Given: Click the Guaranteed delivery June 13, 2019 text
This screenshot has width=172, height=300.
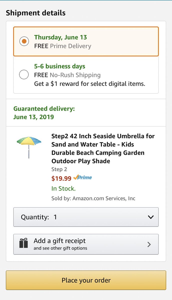Looking at the screenshot, I should [x=44, y=113].
